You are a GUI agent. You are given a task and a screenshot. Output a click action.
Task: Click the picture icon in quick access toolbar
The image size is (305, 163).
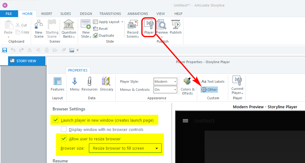point(72,50)
